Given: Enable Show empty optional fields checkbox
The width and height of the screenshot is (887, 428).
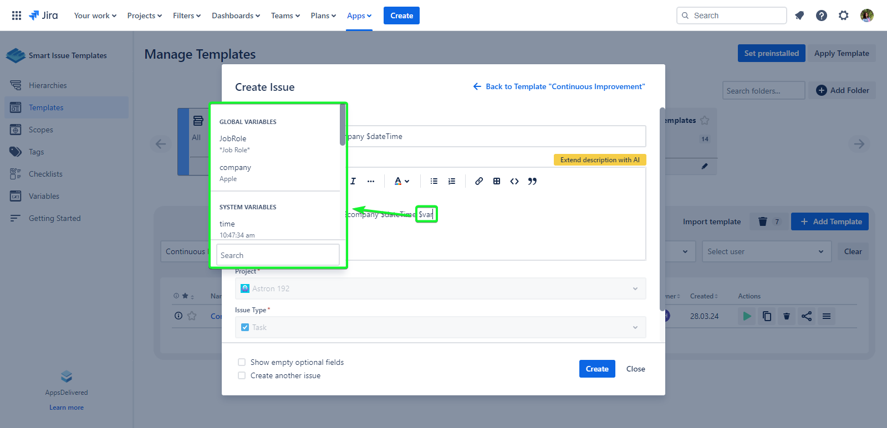Looking at the screenshot, I should click(x=242, y=362).
